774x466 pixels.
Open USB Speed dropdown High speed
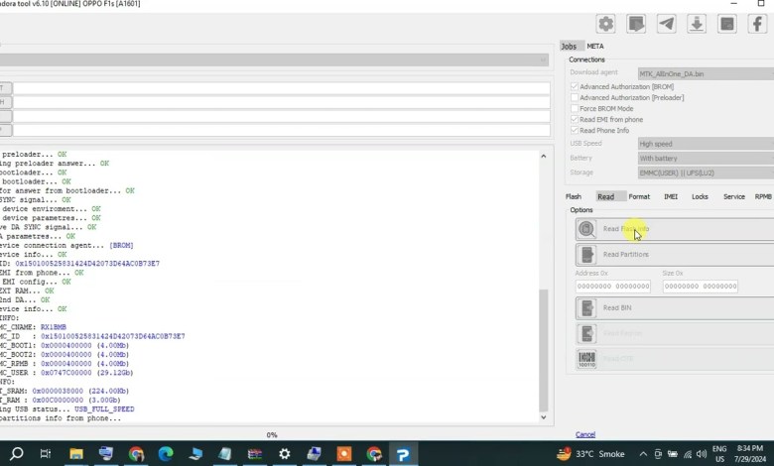(706, 144)
